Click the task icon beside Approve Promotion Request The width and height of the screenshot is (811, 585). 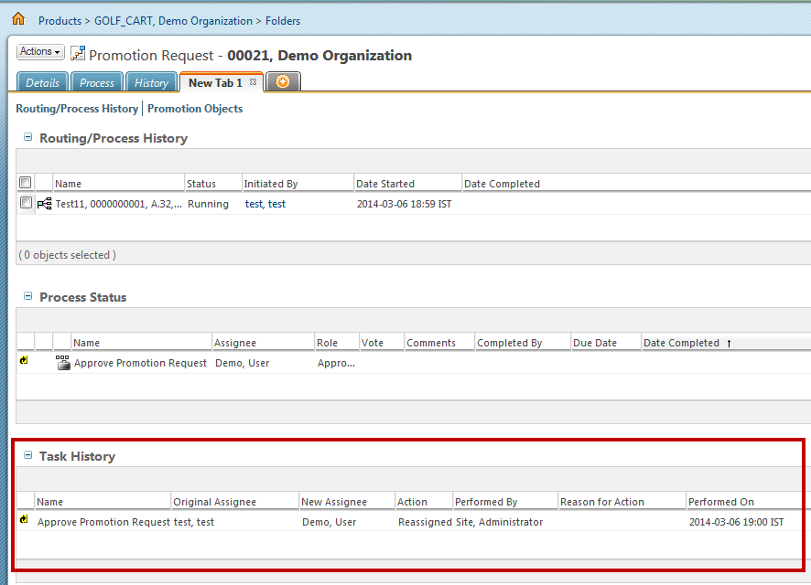pos(62,363)
